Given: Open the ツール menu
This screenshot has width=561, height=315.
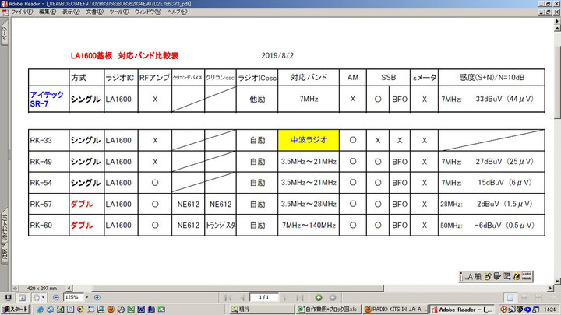Looking at the screenshot, I should (x=119, y=12).
